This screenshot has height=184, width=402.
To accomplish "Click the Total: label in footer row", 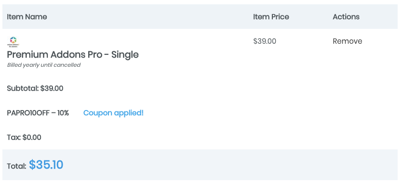I will point(17,166).
